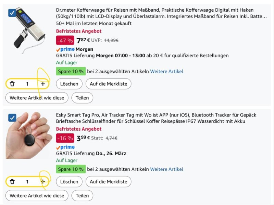Click Löschen for the Esky Smart Tag
The width and height of the screenshot is (274, 205).
(x=69, y=182)
